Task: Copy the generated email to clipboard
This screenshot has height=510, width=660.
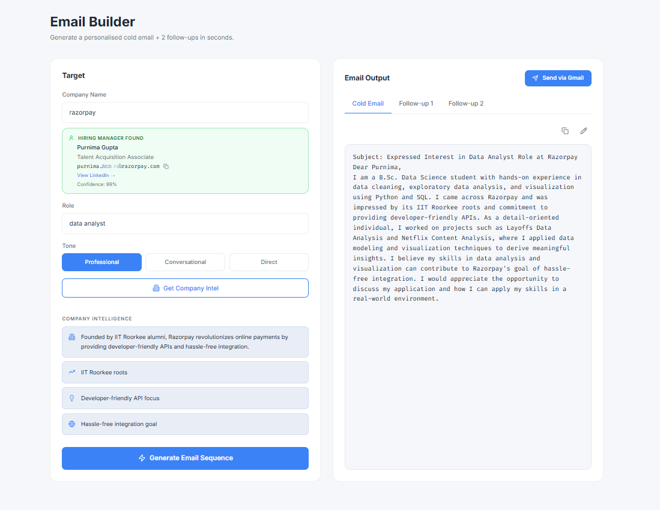Action: tap(565, 131)
